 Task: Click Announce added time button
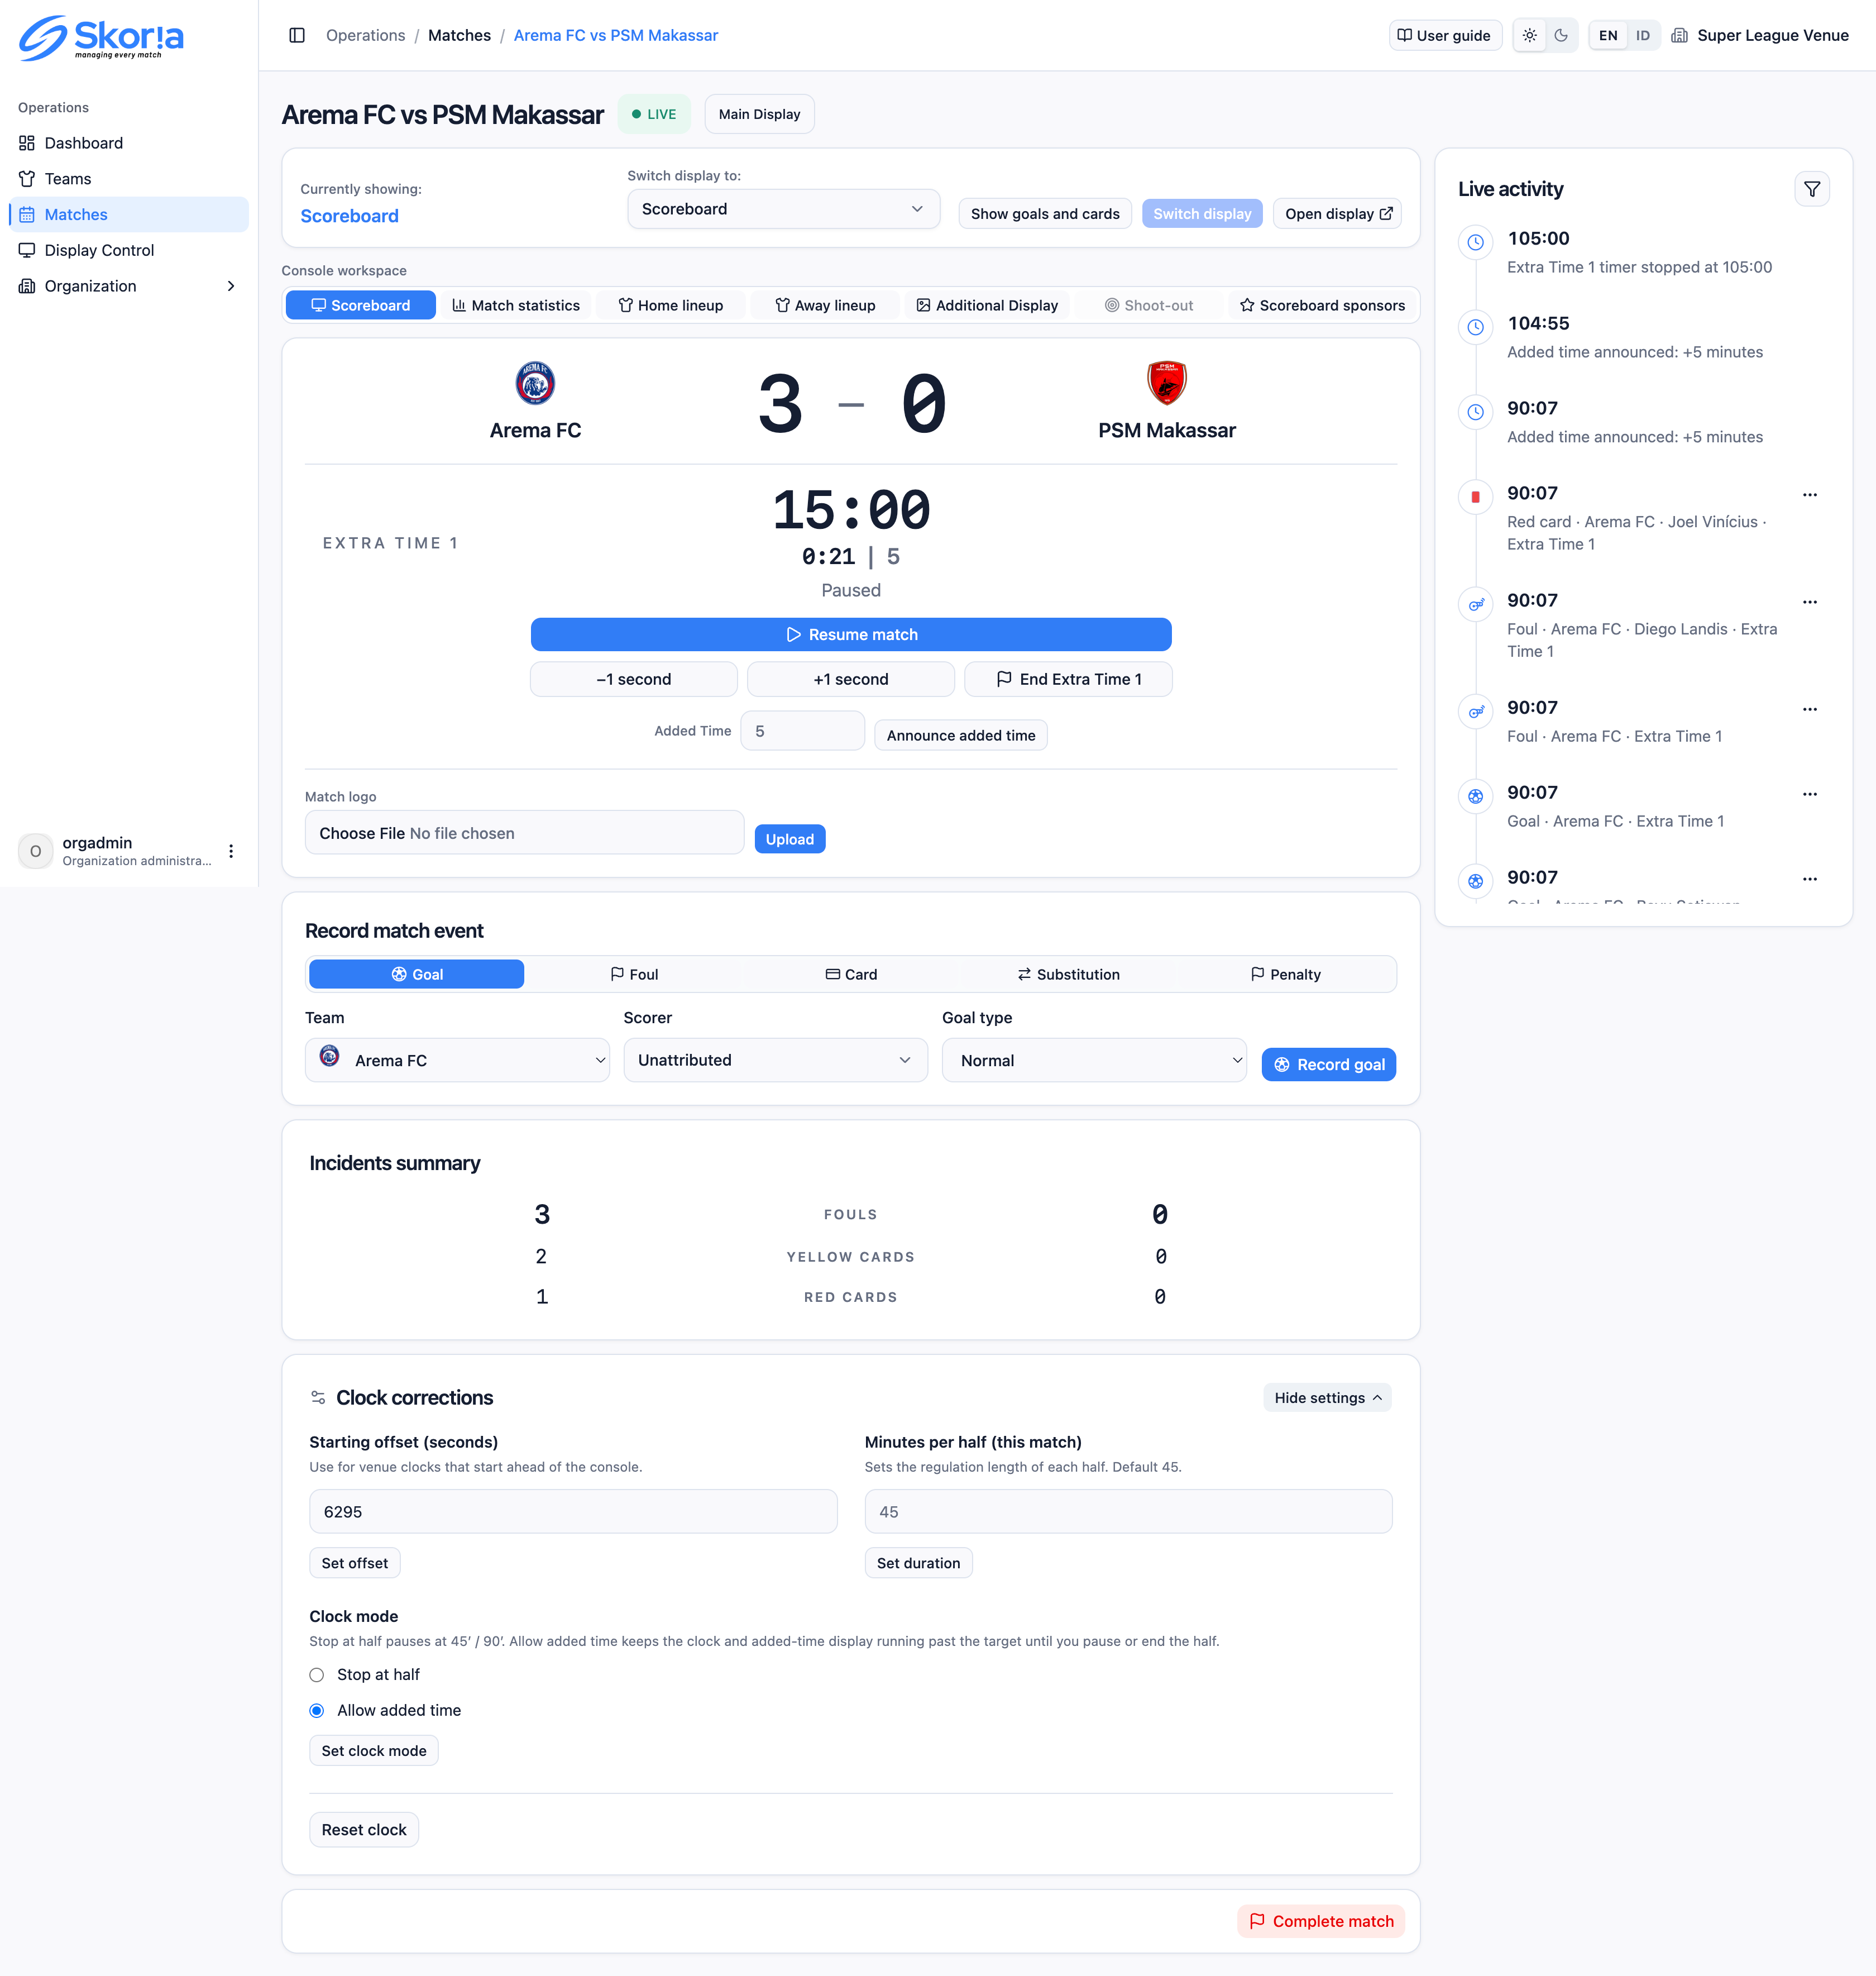point(960,736)
